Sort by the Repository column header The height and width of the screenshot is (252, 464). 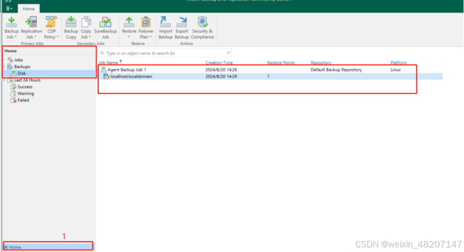click(321, 63)
